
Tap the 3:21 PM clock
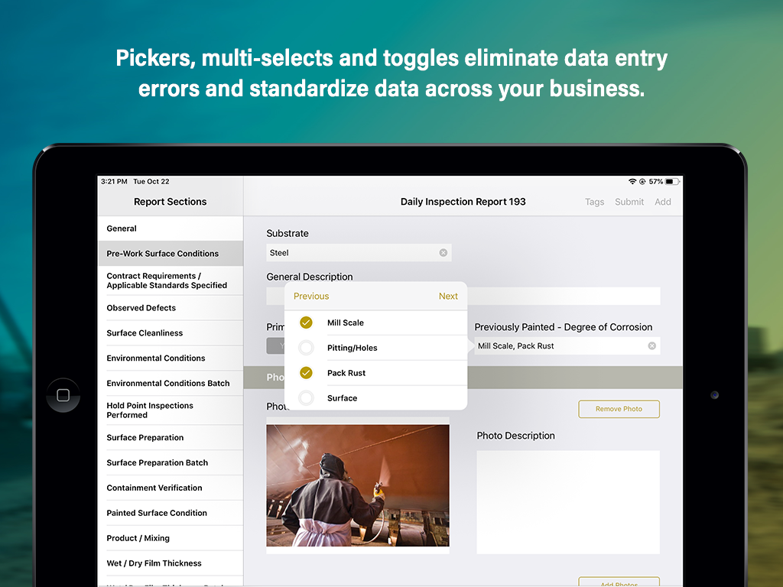[114, 182]
